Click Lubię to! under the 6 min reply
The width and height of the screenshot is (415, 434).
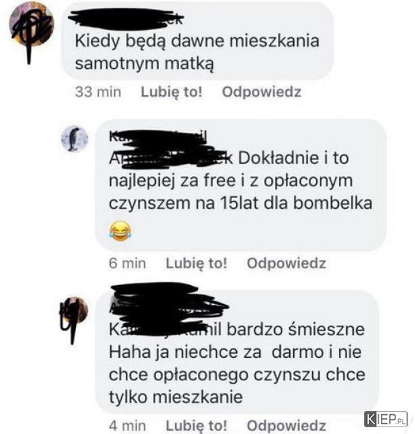197,263
